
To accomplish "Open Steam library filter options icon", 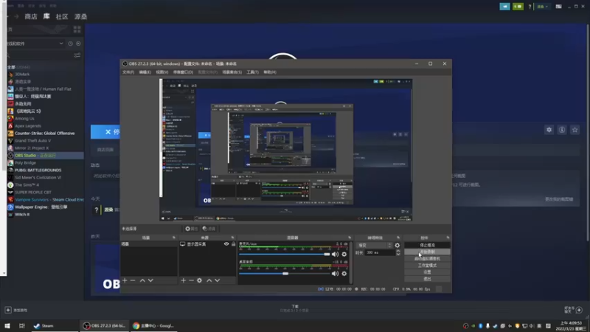I will tap(77, 55).
